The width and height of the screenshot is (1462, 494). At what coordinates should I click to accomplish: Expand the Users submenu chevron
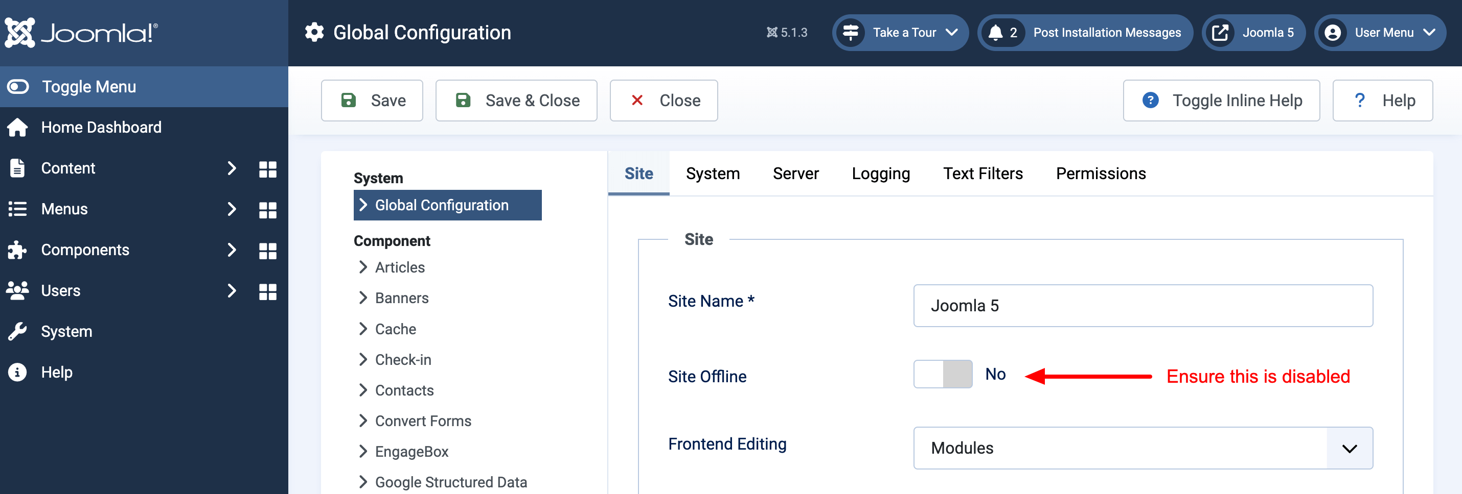(x=231, y=290)
